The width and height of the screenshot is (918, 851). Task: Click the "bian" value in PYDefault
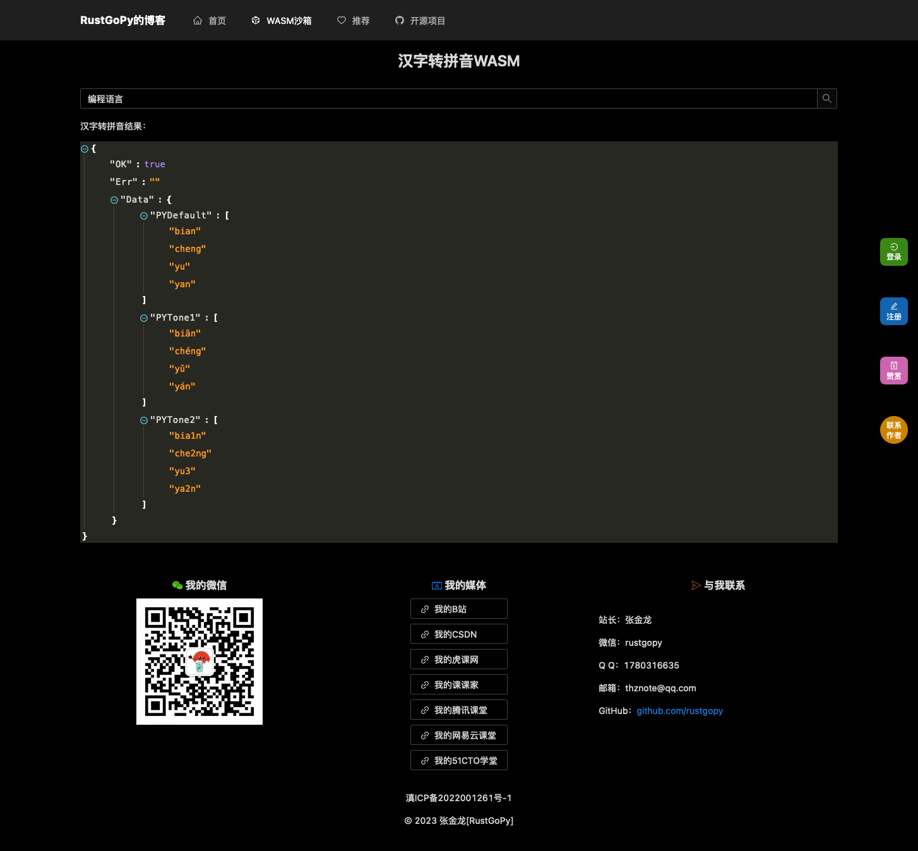(185, 231)
